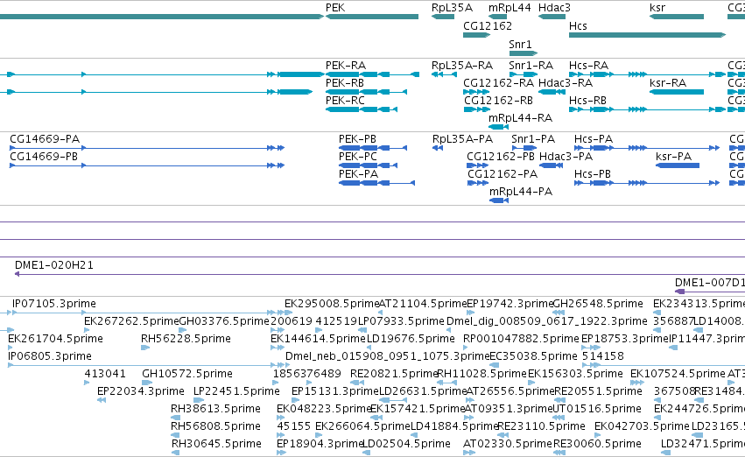The image size is (745, 457).
Task: Select the CG12162 gene feature
Action: pyautogui.click(x=476, y=35)
